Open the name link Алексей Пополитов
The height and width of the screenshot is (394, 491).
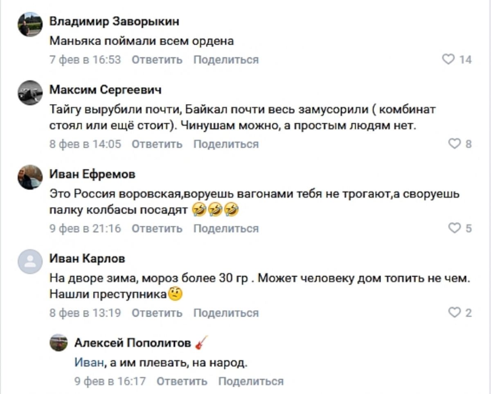pyautogui.click(x=133, y=343)
